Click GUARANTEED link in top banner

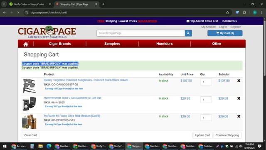tap(147, 21)
